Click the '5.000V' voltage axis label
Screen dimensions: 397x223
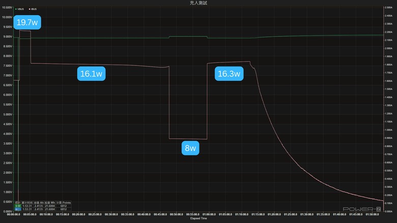(7, 114)
